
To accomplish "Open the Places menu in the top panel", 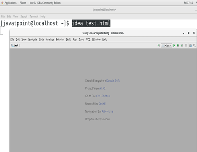I will pos(23,3).
